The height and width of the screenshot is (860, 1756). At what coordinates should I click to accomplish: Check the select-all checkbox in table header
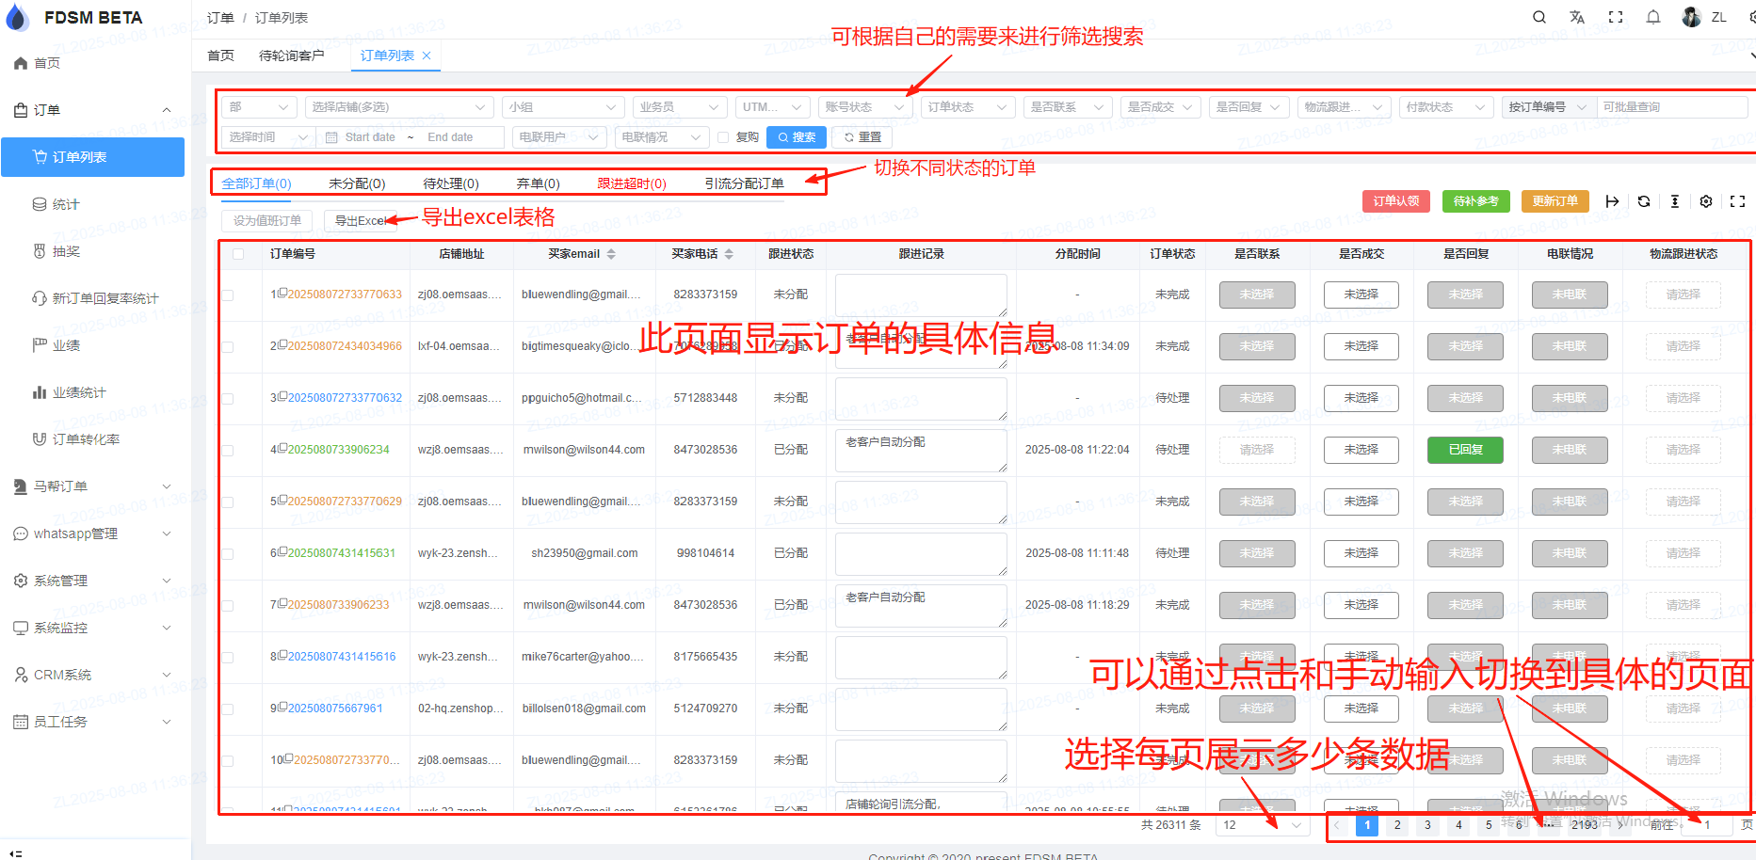(237, 254)
